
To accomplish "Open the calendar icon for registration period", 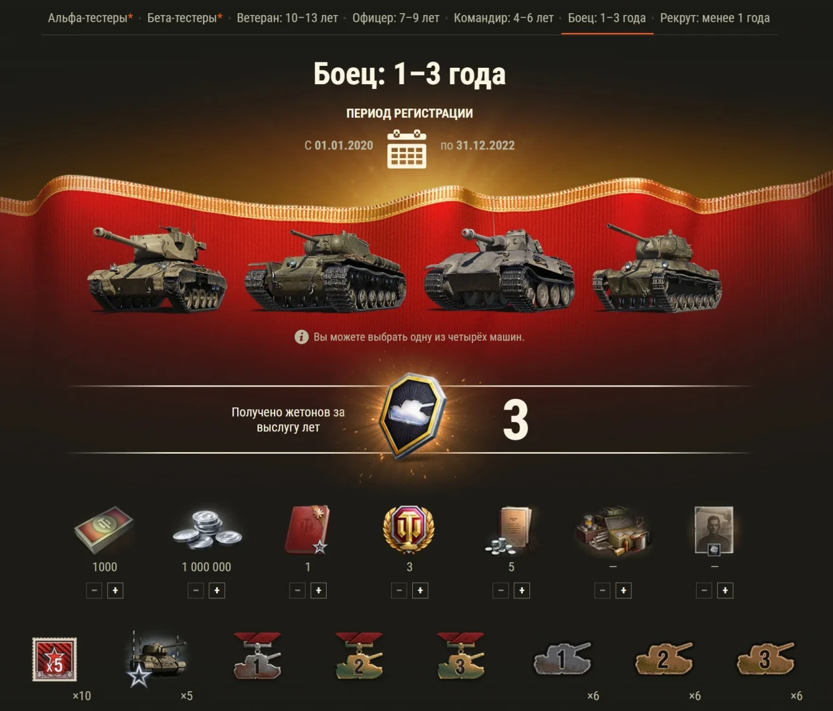I will pyautogui.click(x=406, y=149).
